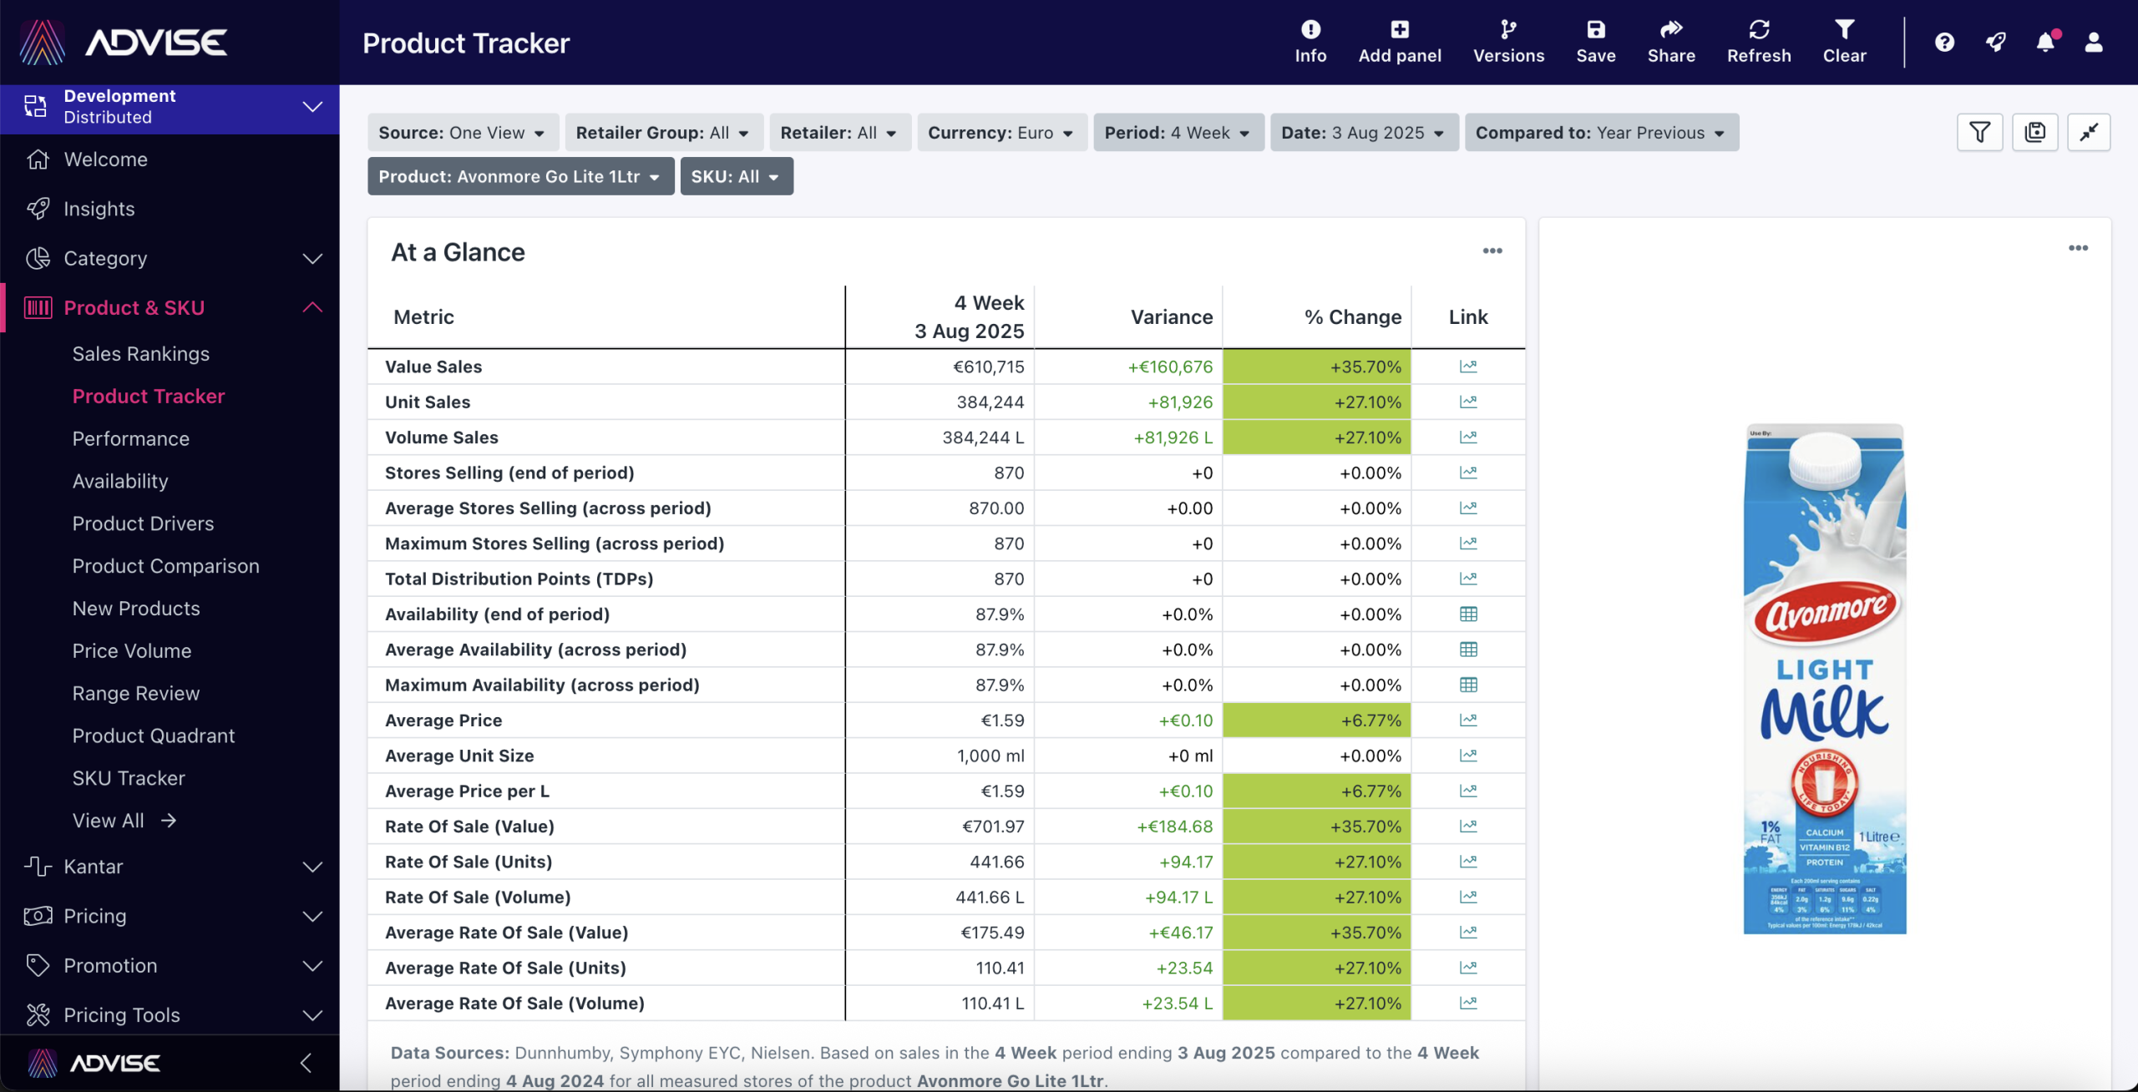Image resolution: width=2138 pixels, height=1092 pixels.
Task: Open Availability (end of period) table link
Action: (1467, 614)
